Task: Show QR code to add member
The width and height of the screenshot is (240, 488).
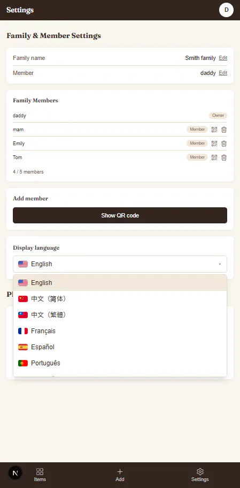Action: point(120,215)
